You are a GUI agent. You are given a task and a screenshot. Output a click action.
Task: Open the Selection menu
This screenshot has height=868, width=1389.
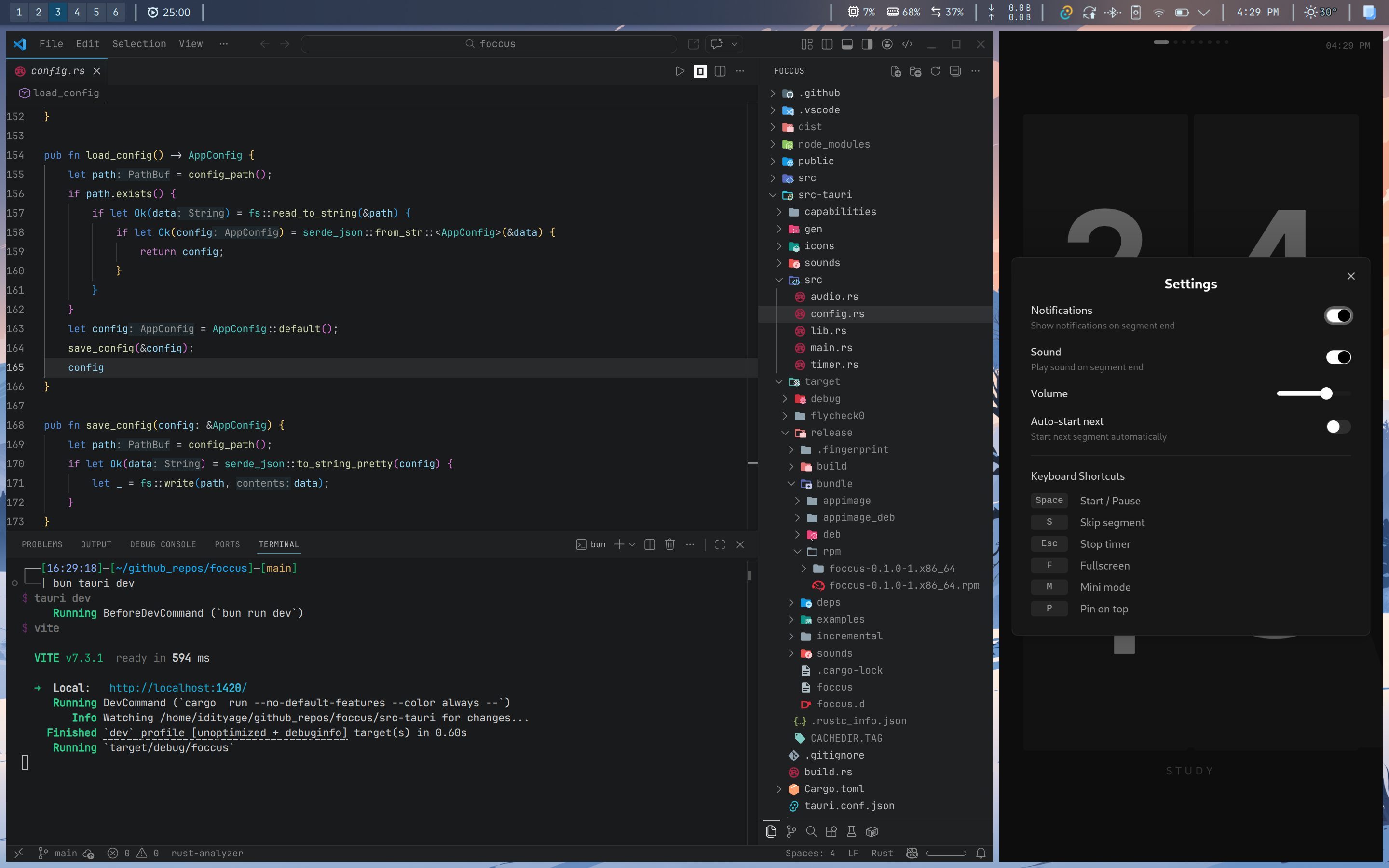coord(139,43)
